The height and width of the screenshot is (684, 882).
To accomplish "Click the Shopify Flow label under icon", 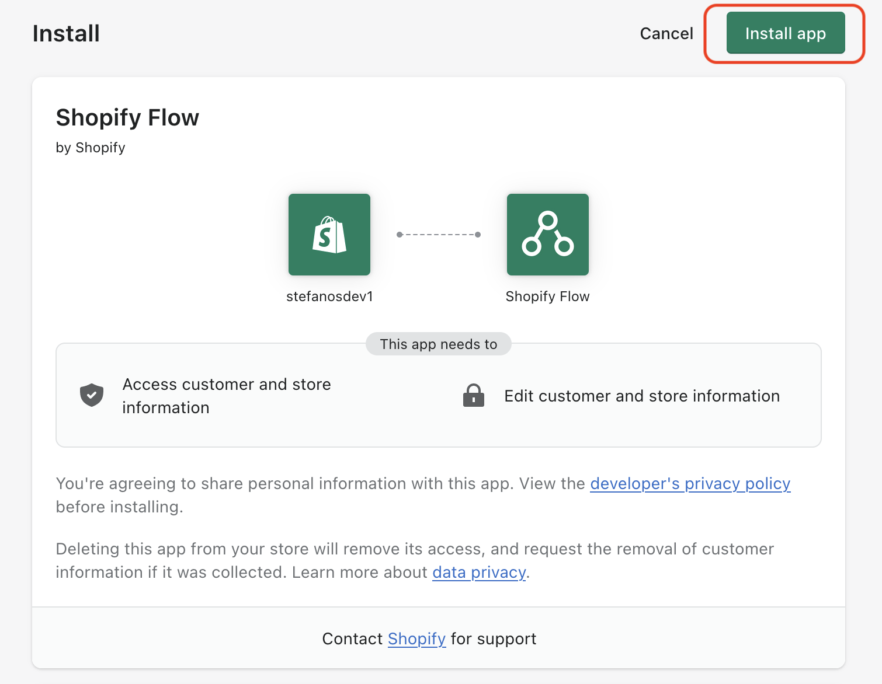I will point(547,296).
